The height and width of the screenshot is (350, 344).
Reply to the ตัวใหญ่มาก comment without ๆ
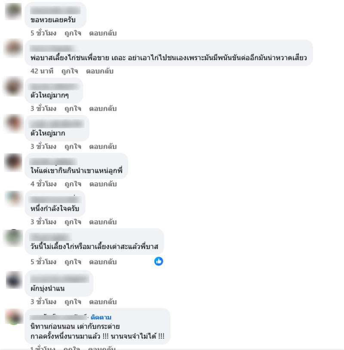(103, 147)
